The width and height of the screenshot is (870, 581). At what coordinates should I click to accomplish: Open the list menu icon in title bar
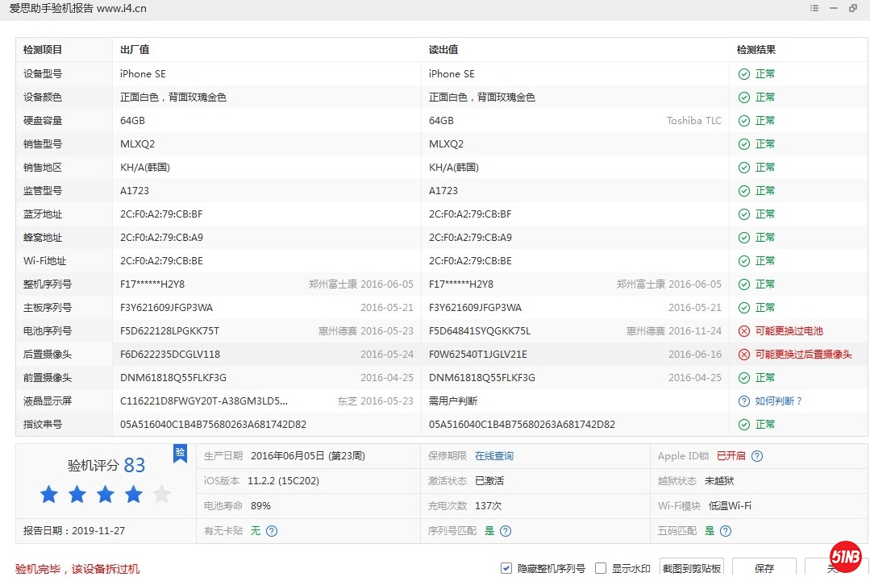(814, 9)
